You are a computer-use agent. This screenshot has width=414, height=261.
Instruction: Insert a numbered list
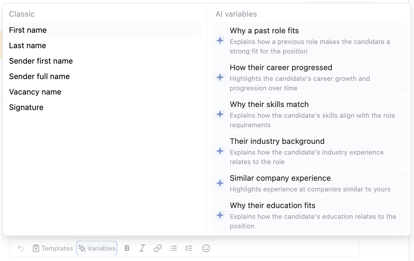coord(189,248)
